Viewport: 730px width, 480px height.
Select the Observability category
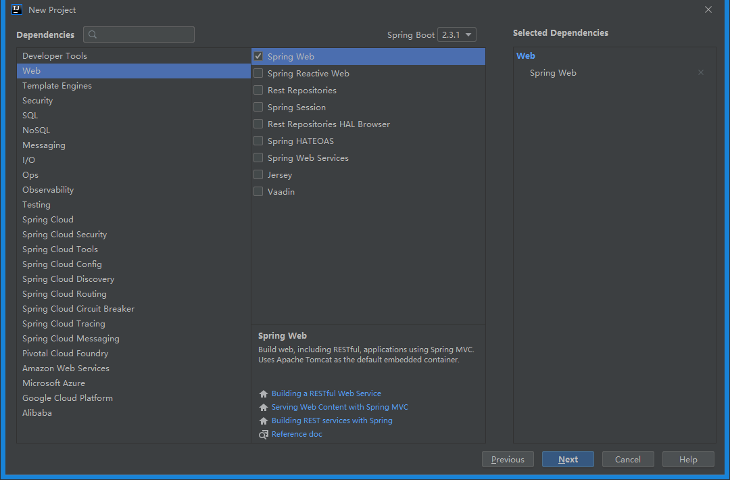point(134,190)
